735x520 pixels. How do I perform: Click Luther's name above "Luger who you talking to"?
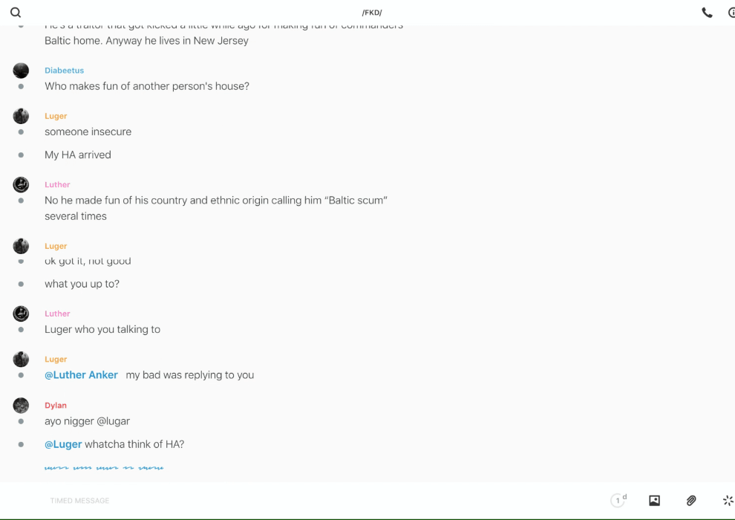tap(57, 313)
